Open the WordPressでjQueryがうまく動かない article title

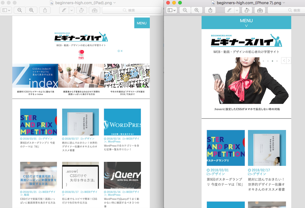(x=122, y=203)
